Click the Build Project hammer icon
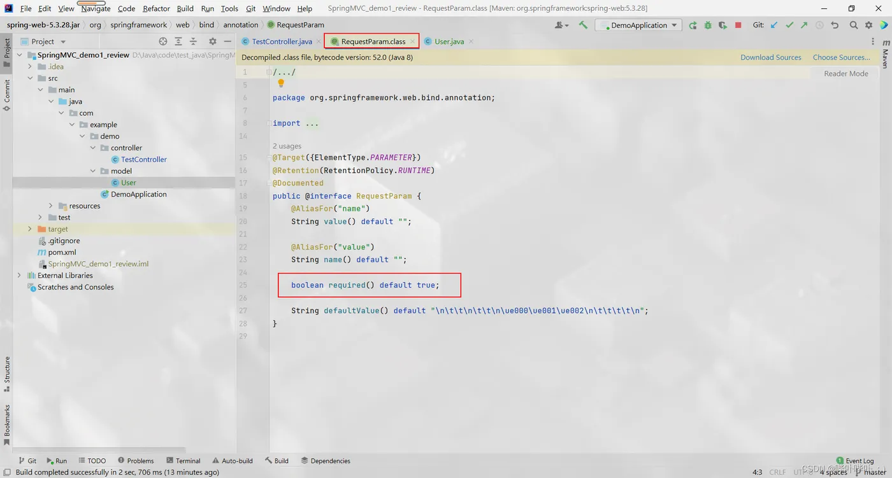 [582, 25]
